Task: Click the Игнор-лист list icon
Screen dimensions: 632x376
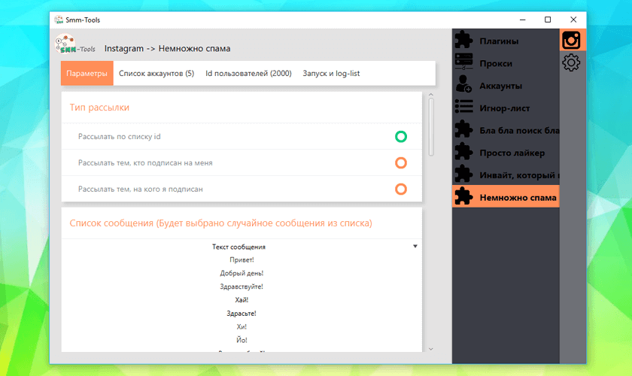Action: 464,108
